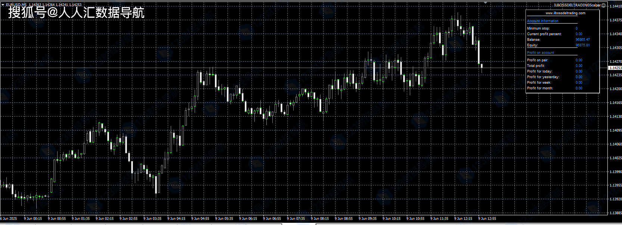Viewport: 622px width, 225px height.
Task: Click the EURUSD,M5 symbol label
Action: coord(16,5)
